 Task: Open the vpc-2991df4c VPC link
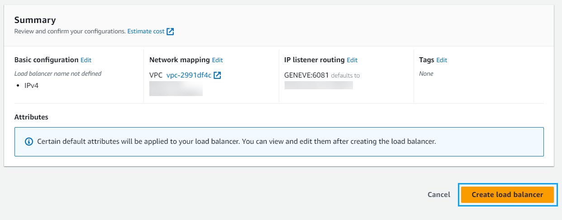click(189, 75)
